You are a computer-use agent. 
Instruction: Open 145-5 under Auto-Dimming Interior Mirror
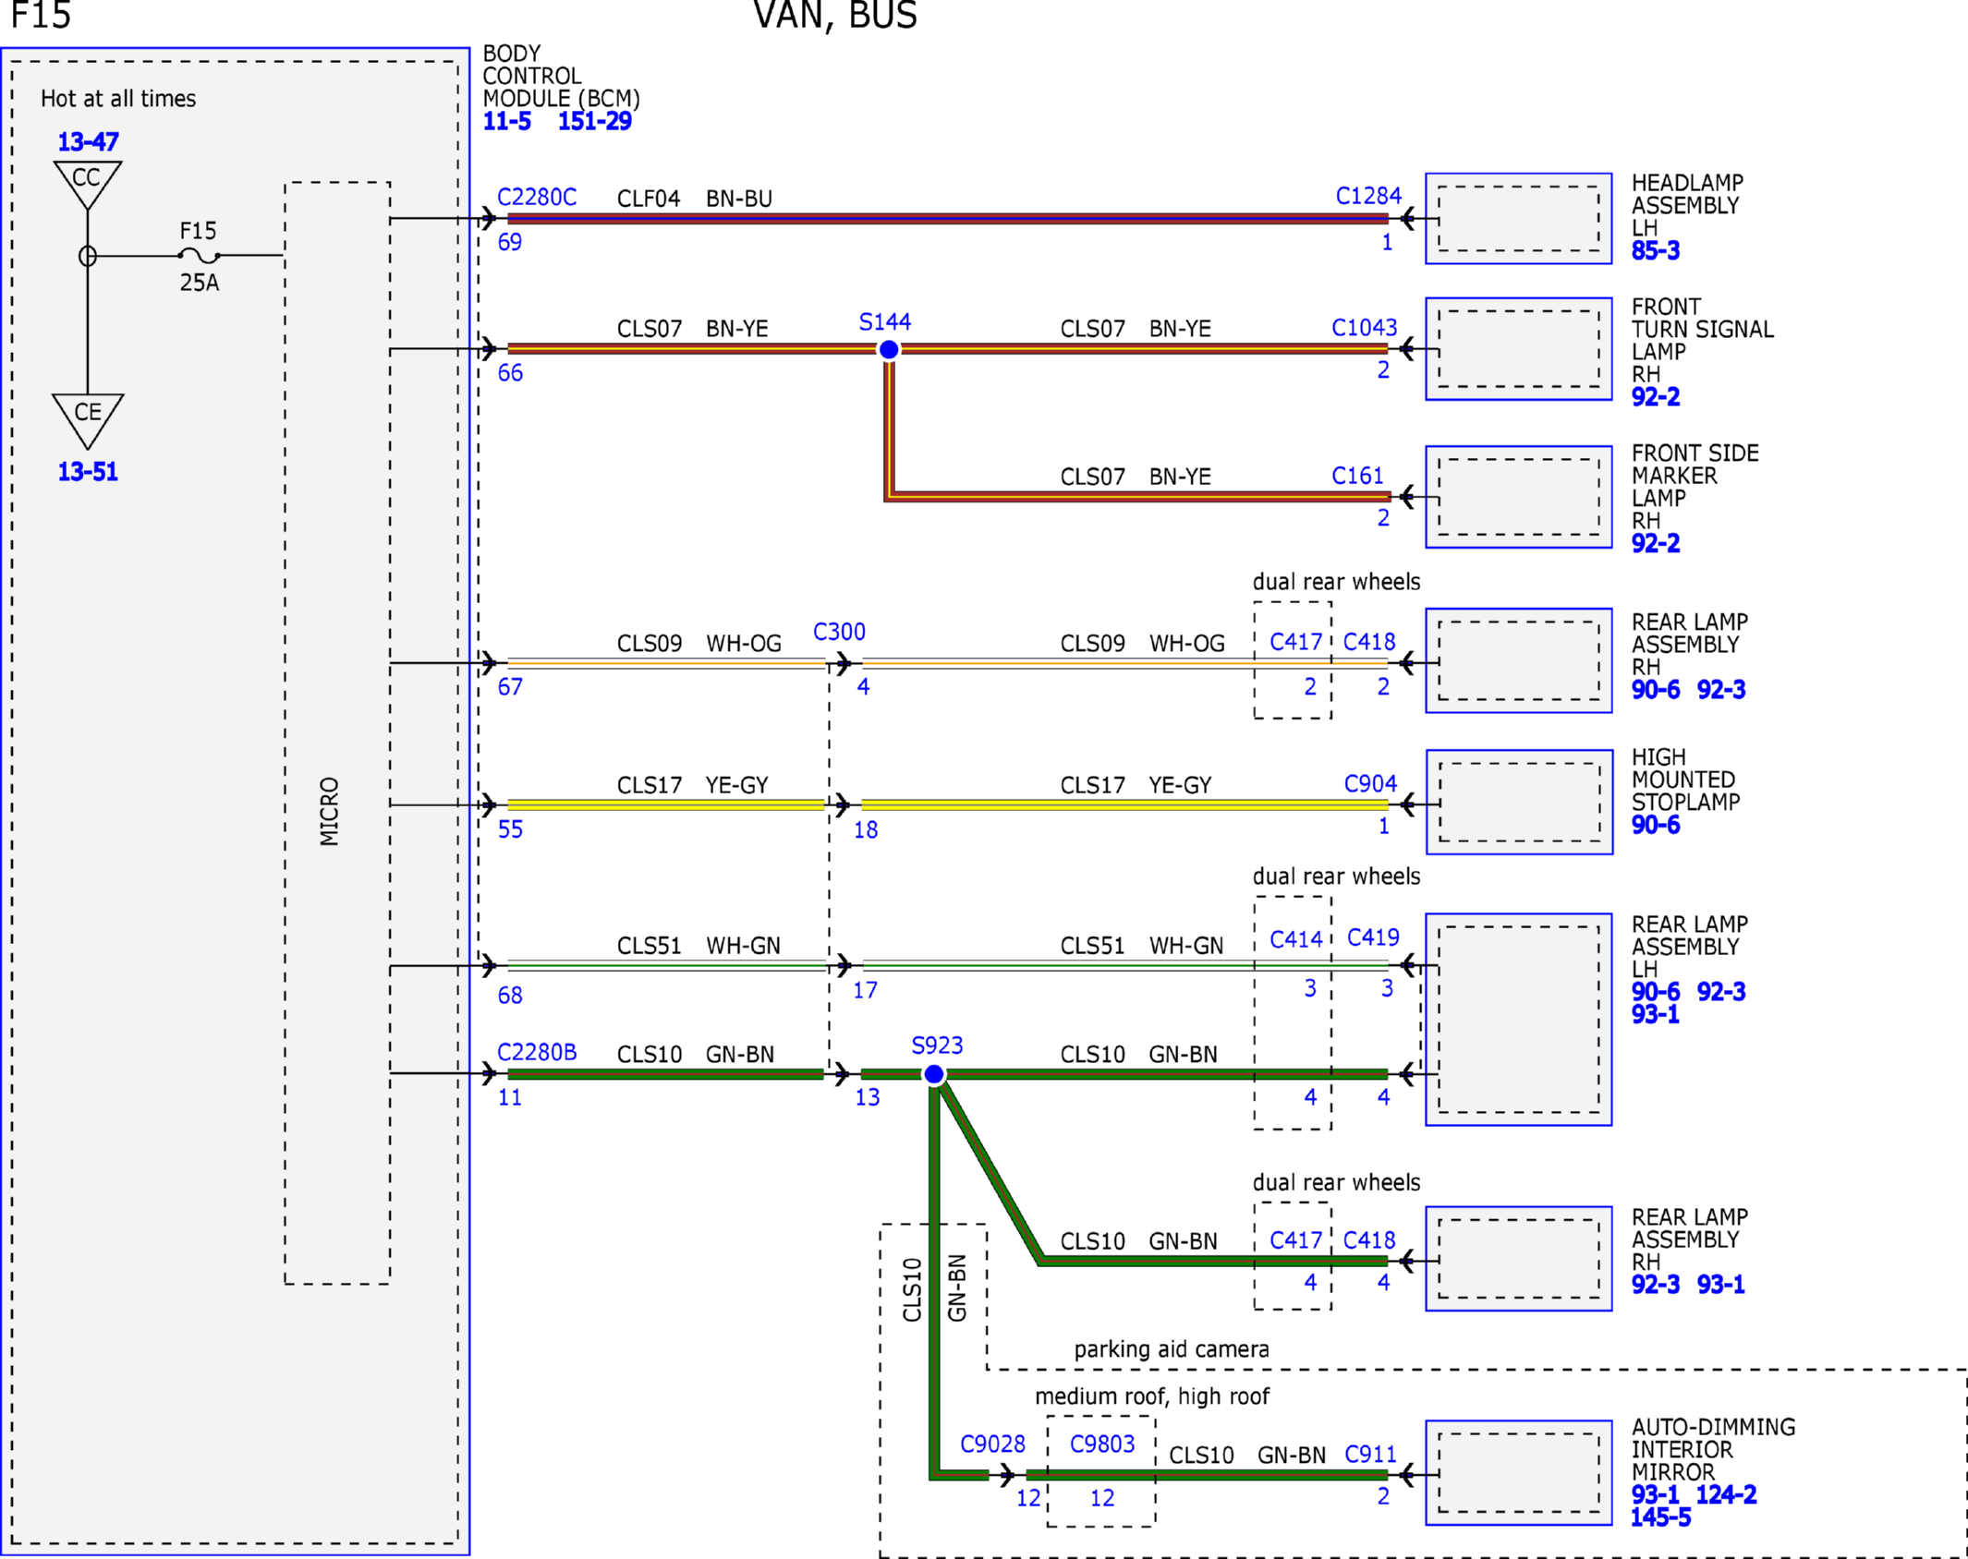1660,1517
